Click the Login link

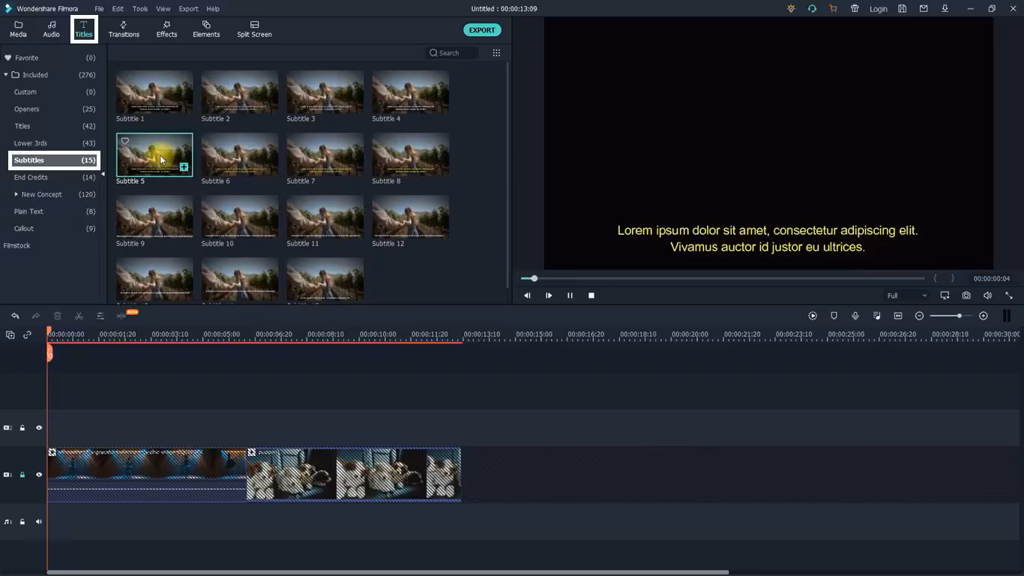879,9
